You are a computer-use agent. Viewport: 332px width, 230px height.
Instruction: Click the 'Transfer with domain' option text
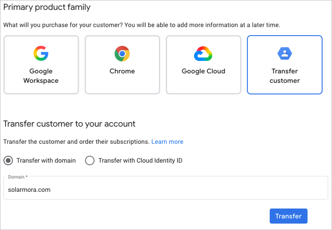[46, 160]
